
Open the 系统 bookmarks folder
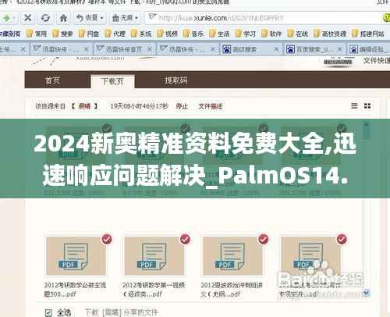click(141, 34)
